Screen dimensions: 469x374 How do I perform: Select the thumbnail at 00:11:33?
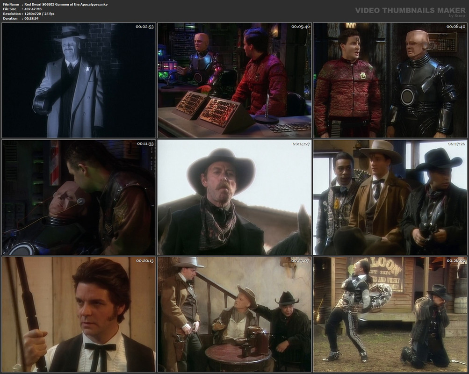click(79, 197)
